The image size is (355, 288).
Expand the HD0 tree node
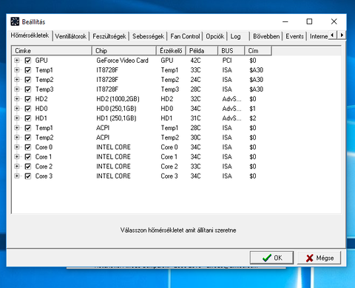(x=17, y=109)
